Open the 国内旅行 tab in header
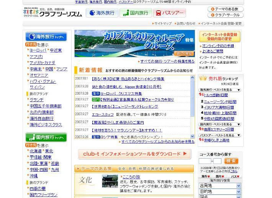 coord(135,13)
